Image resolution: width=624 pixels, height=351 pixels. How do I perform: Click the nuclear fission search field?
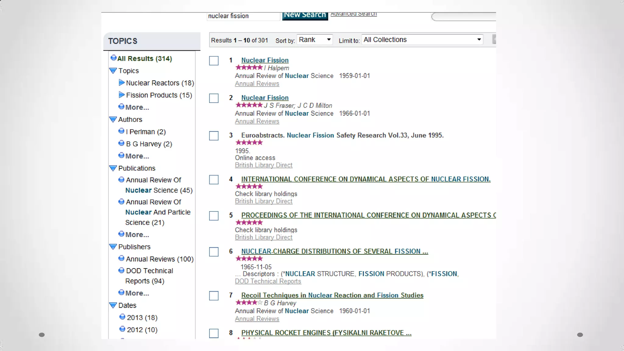coord(243,16)
